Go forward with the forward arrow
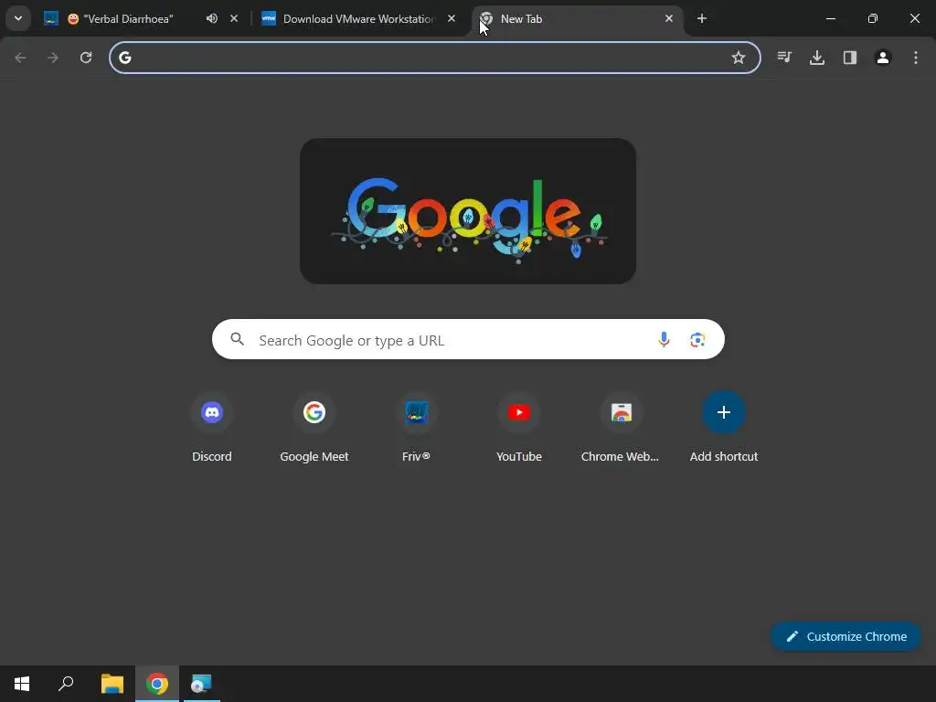Viewport: 936px width, 702px height. pyautogui.click(x=53, y=58)
